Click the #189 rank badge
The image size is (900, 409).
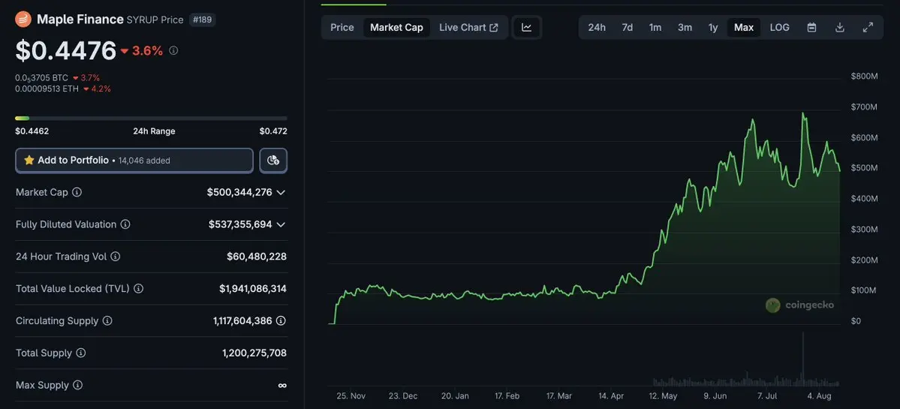tap(202, 20)
